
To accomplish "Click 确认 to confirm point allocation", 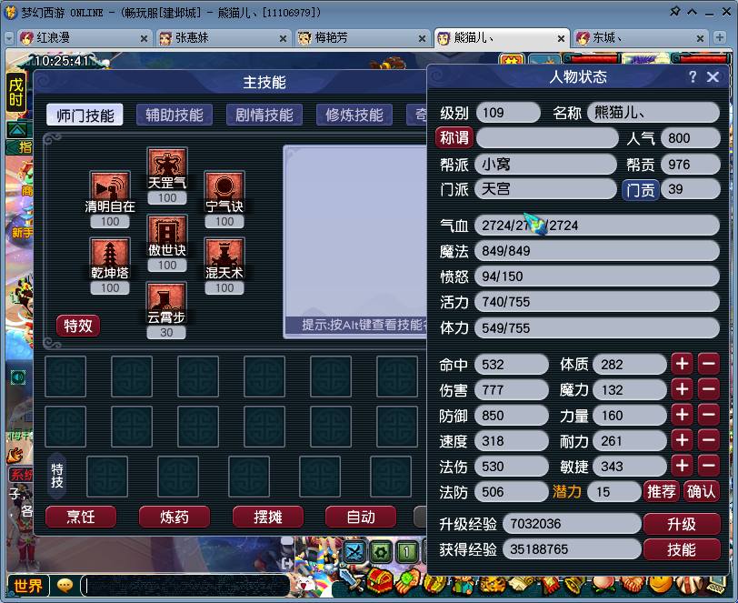I will [x=701, y=491].
